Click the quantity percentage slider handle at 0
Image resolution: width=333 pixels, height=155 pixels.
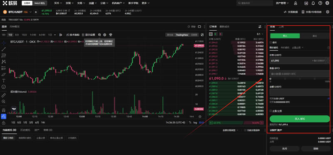pos(270,79)
